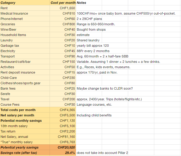Click the CHF81,160 annual salary cell
The width and height of the screenshot is (181, 156).
[x=63, y=137]
